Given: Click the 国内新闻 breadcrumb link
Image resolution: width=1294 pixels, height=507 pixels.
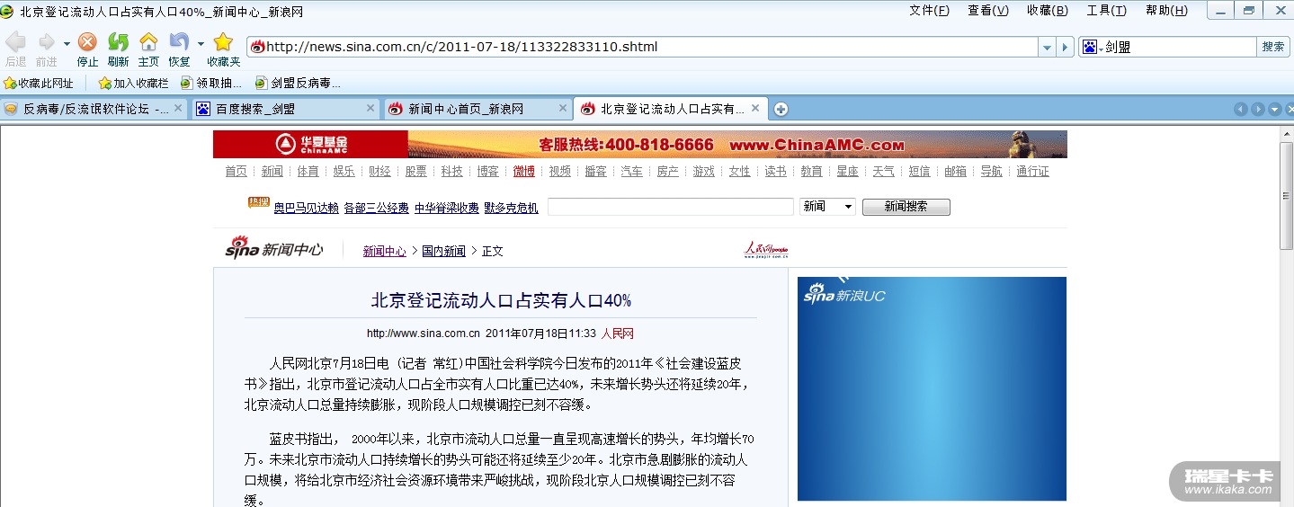Looking at the screenshot, I should (x=443, y=251).
